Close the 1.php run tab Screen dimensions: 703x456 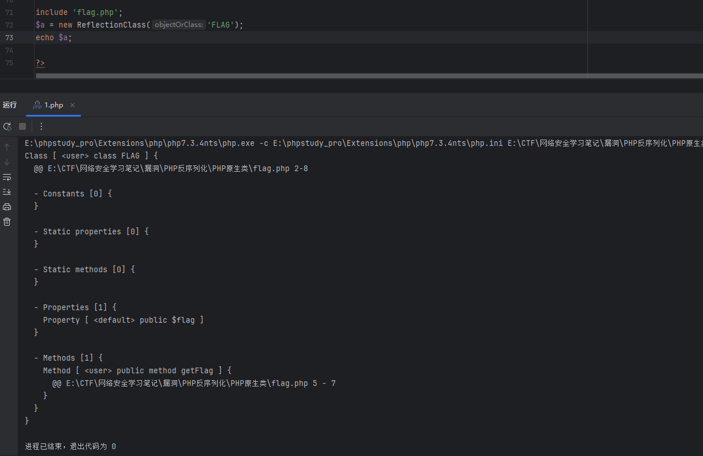click(72, 105)
